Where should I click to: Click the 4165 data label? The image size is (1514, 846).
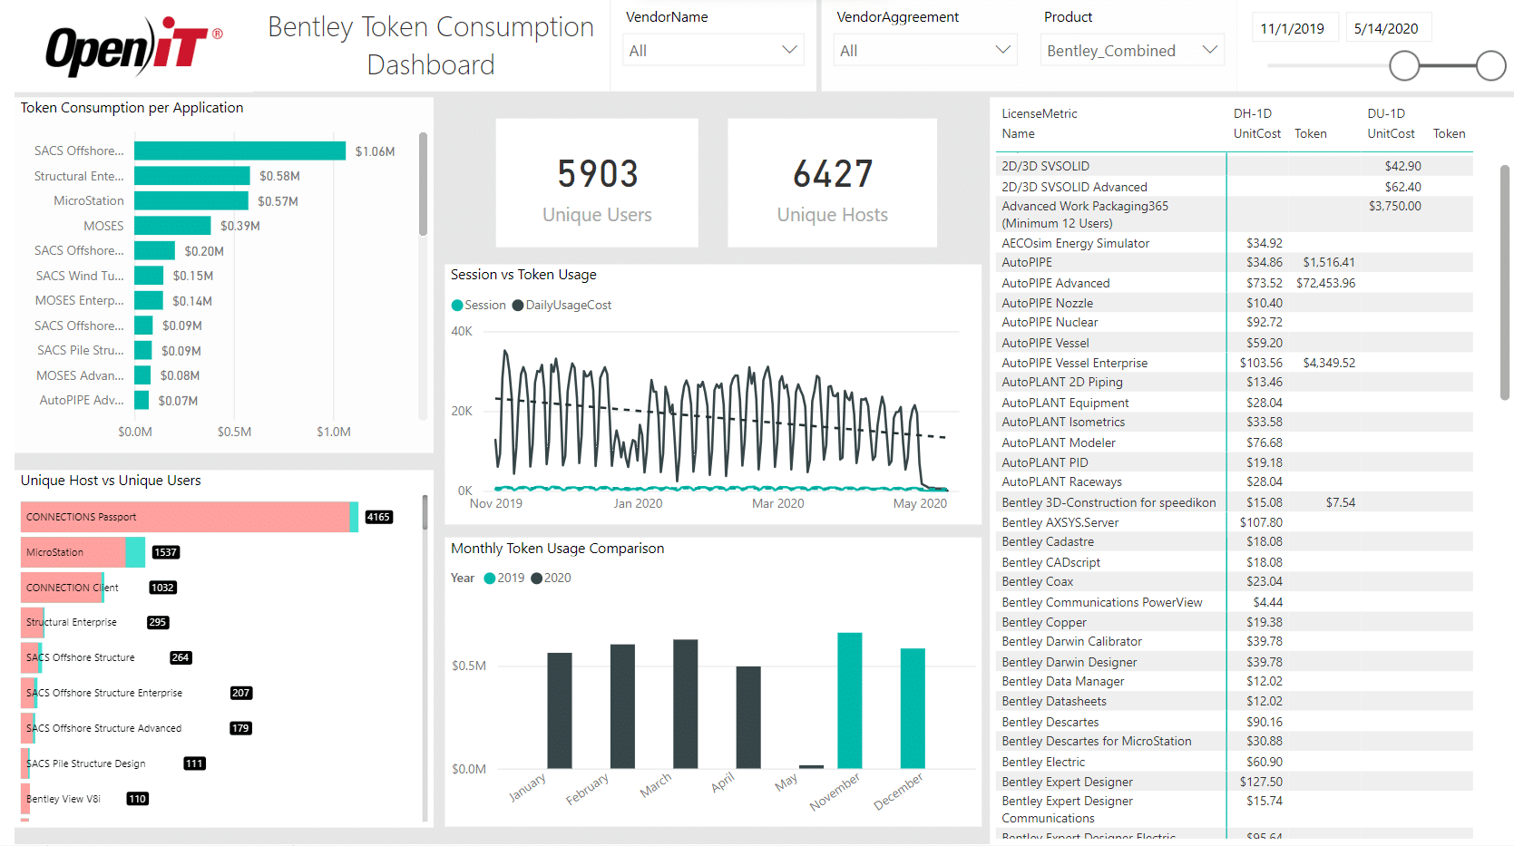pos(378,518)
